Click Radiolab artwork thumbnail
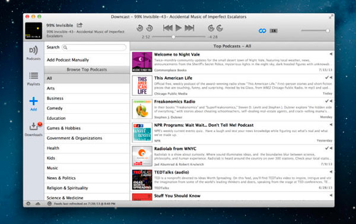This screenshot has width=356, height=224. [142, 156]
